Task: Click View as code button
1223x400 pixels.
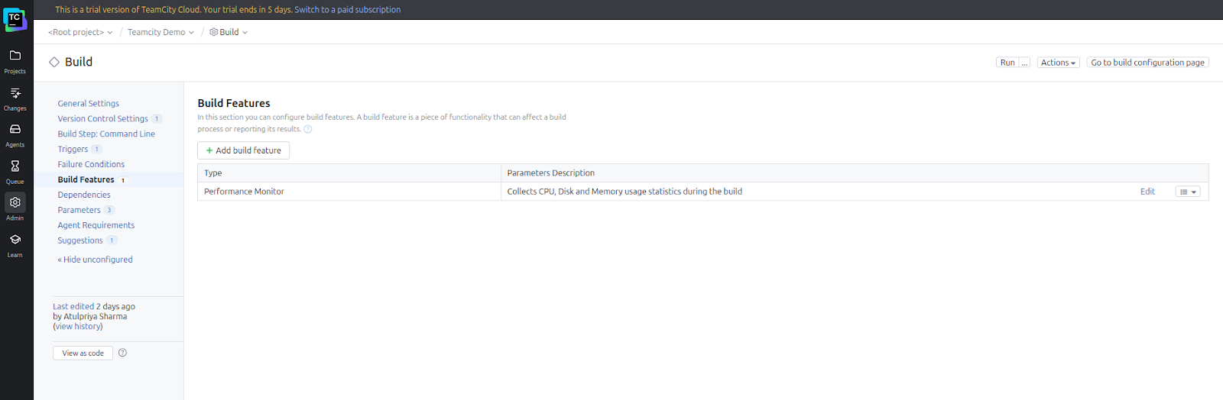Action: coord(83,353)
